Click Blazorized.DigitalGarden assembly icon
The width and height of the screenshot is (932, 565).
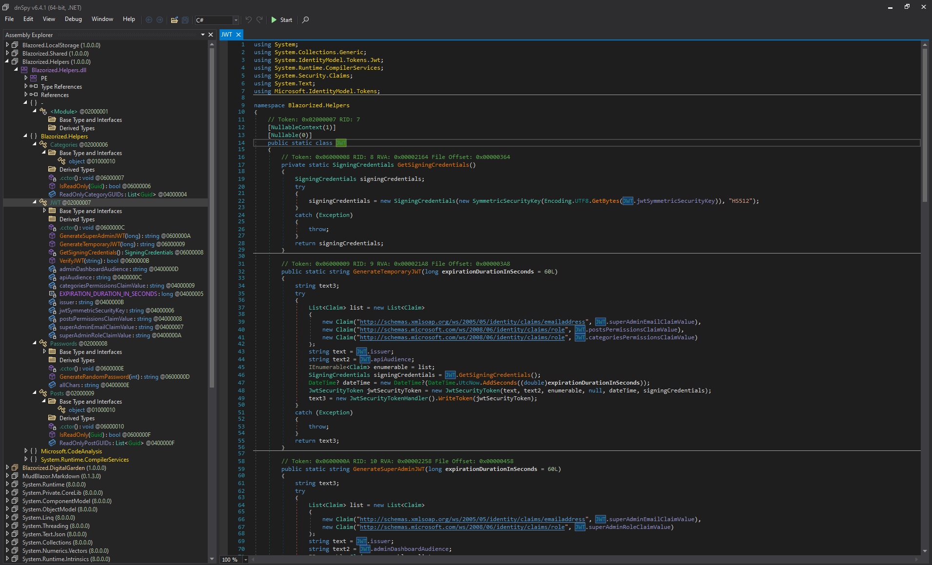pos(15,468)
